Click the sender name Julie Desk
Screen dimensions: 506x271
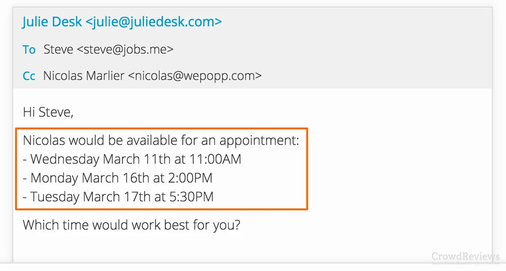click(x=52, y=22)
